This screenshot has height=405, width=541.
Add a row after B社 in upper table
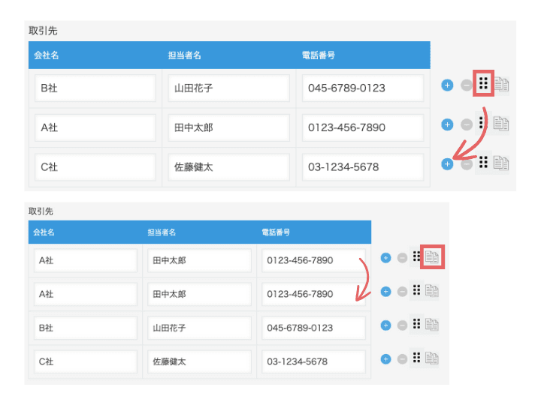pos(447,85)
